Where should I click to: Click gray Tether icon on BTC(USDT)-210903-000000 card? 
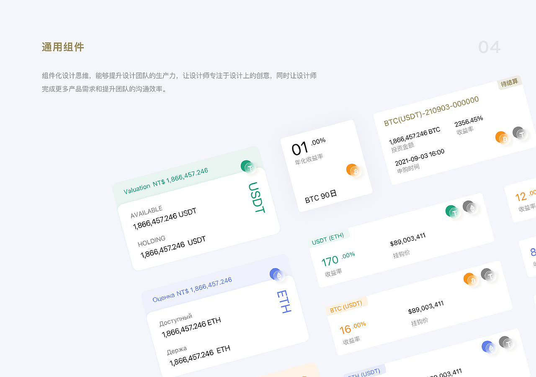(520, 134)
